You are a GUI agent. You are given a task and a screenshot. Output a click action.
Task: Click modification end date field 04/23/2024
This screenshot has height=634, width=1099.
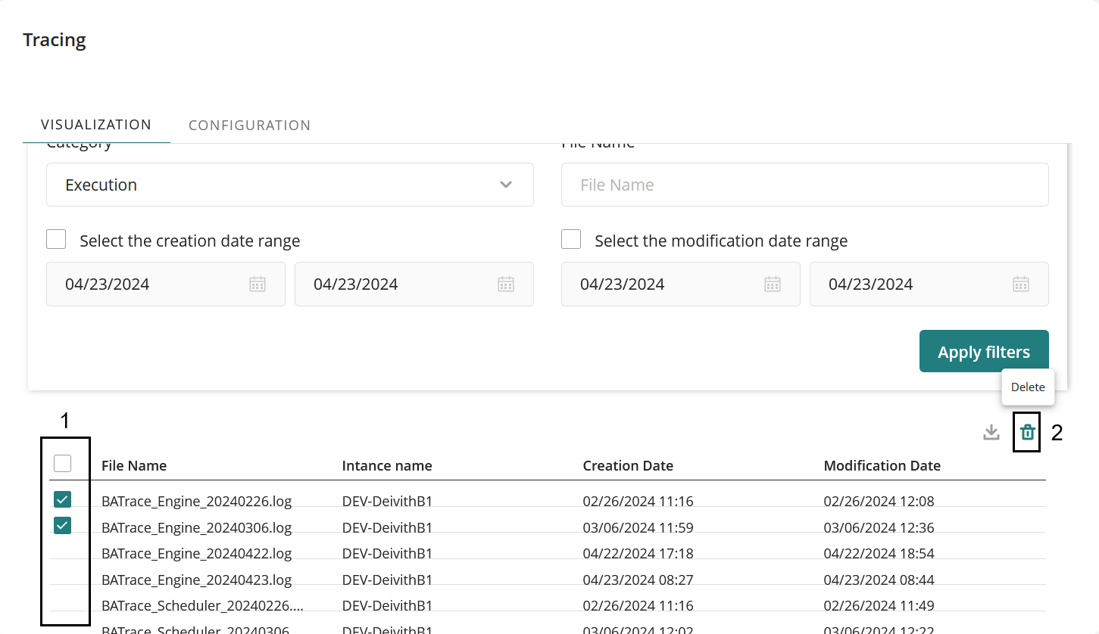pos(929,284)
